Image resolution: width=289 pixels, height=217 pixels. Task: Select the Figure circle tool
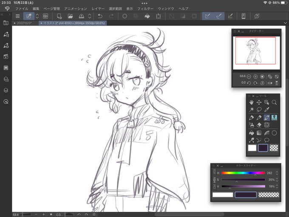(x=274, y=133)
